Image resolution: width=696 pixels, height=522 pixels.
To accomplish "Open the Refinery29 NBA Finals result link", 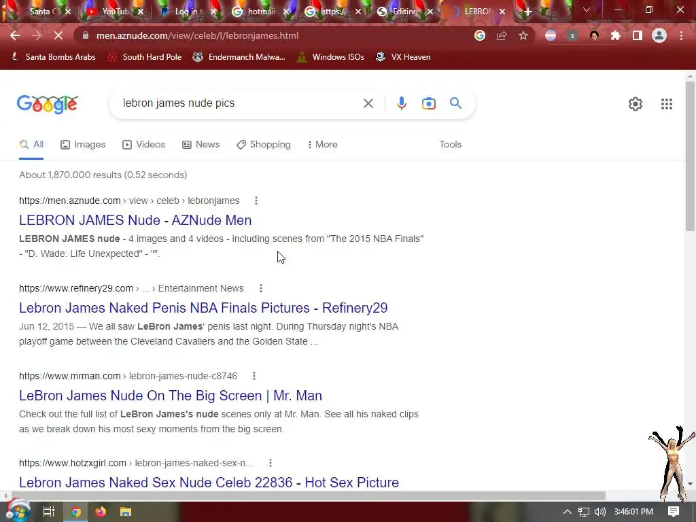I will tap(203, 308).
